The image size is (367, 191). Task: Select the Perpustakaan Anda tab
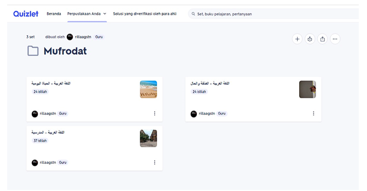coord(87,14)
